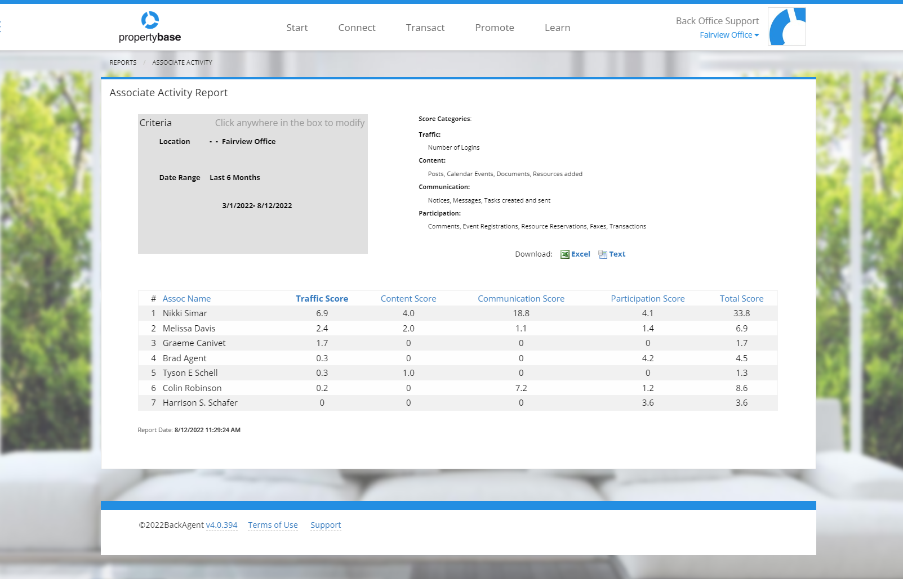The image size is (903, 579).
Task: Click the Support link in the footer
Action: (326, 524)
